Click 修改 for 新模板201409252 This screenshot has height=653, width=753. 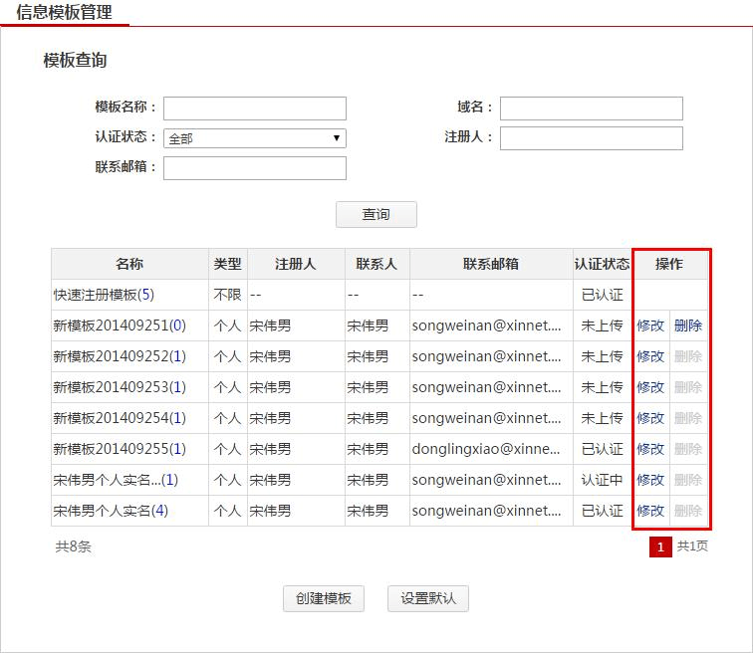point(650,356)
